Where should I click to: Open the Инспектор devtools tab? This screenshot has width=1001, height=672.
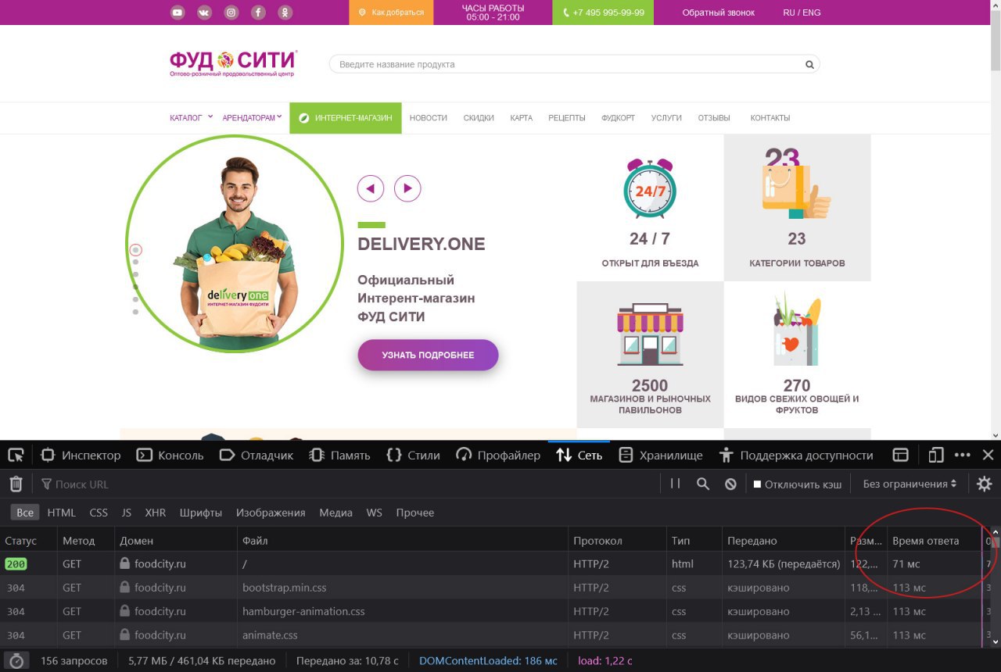pos(81,455)
